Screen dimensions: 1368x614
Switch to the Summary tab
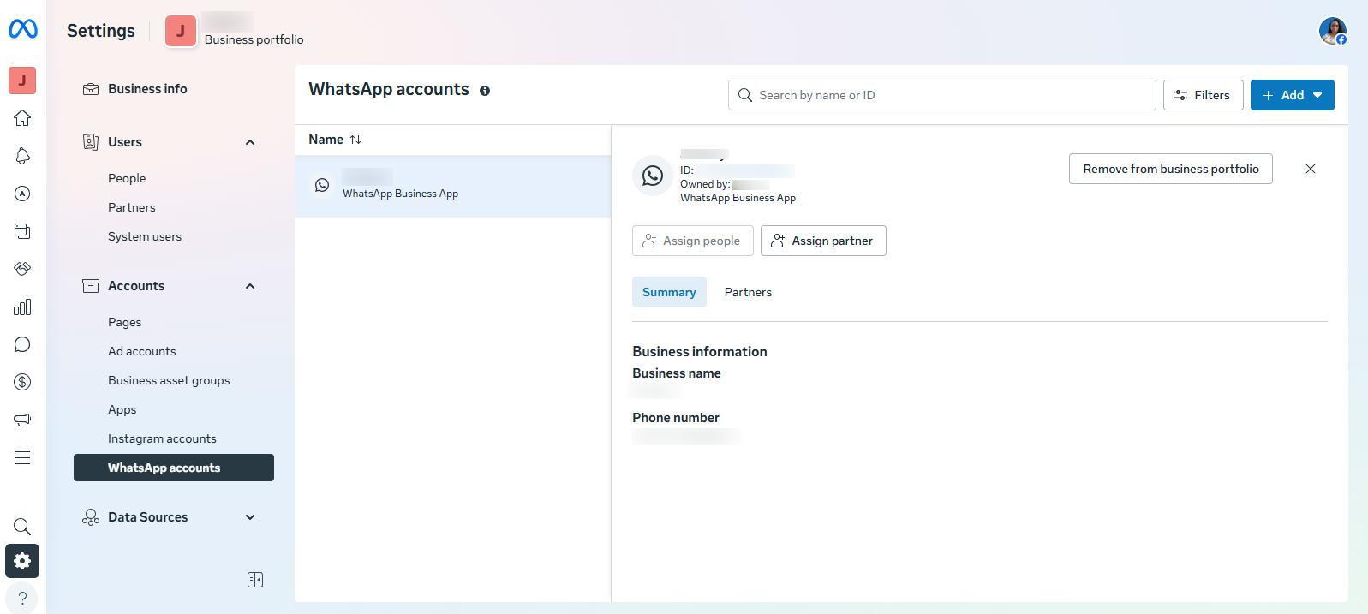point(669,292)
